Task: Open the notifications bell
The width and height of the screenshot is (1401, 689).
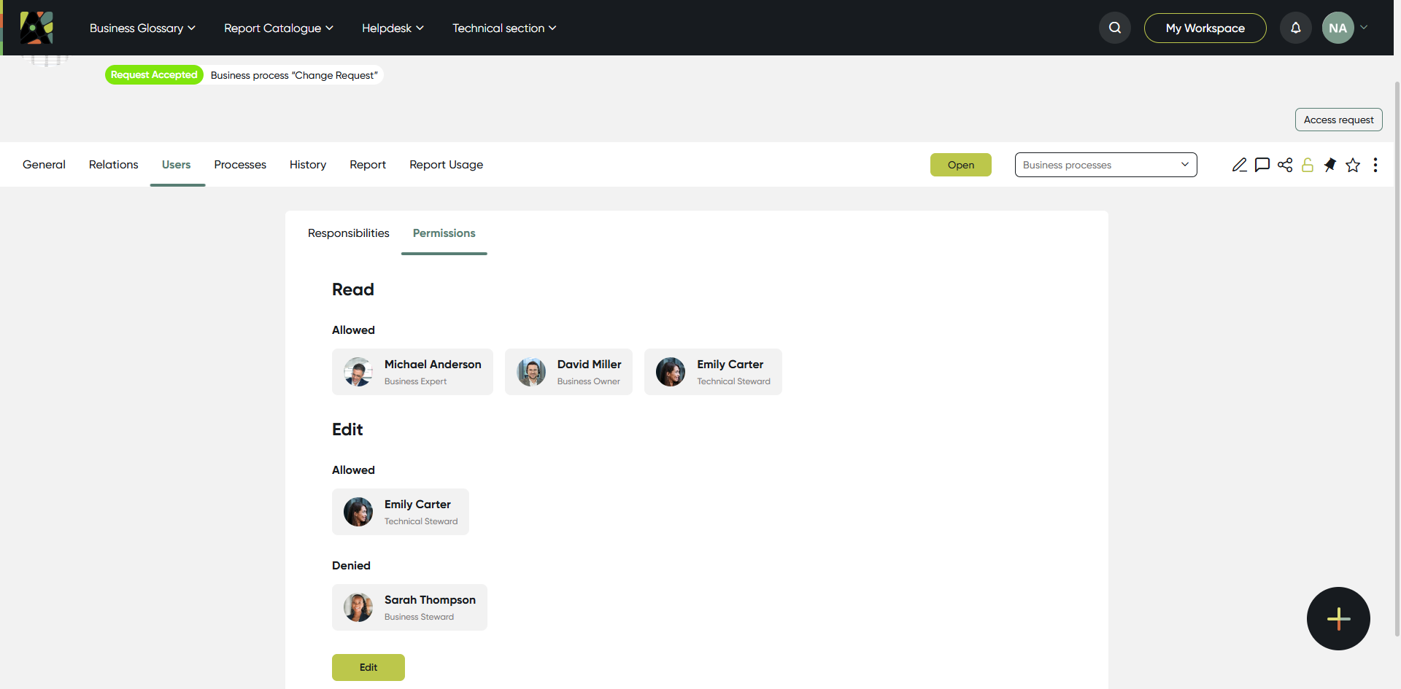Action: (1296, 28)
